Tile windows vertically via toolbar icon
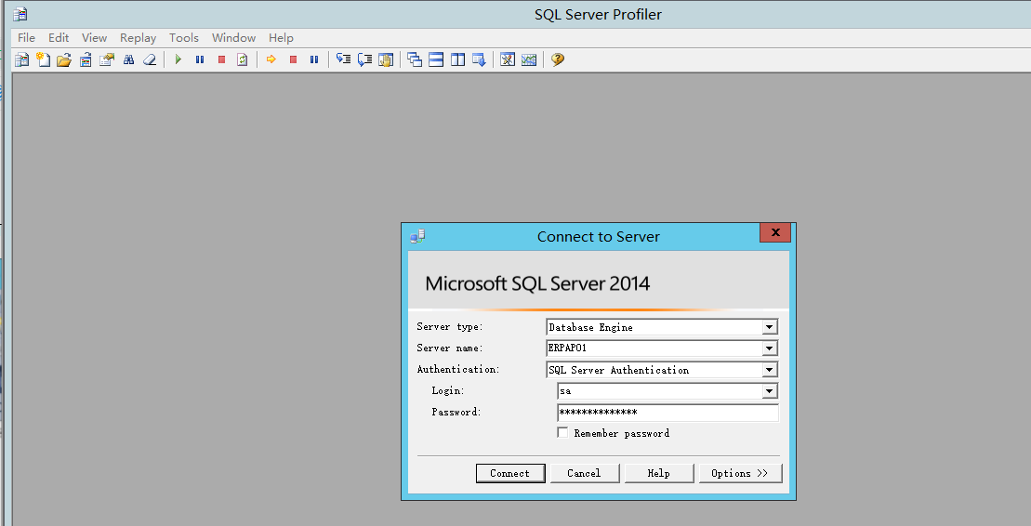The height and width of the screenshot is (526, 1031). tap(457, 59)
